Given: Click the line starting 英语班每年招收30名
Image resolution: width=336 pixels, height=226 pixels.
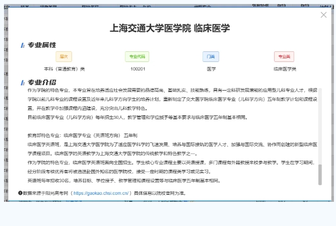Looking at the screenshot, I should [124, 181].
